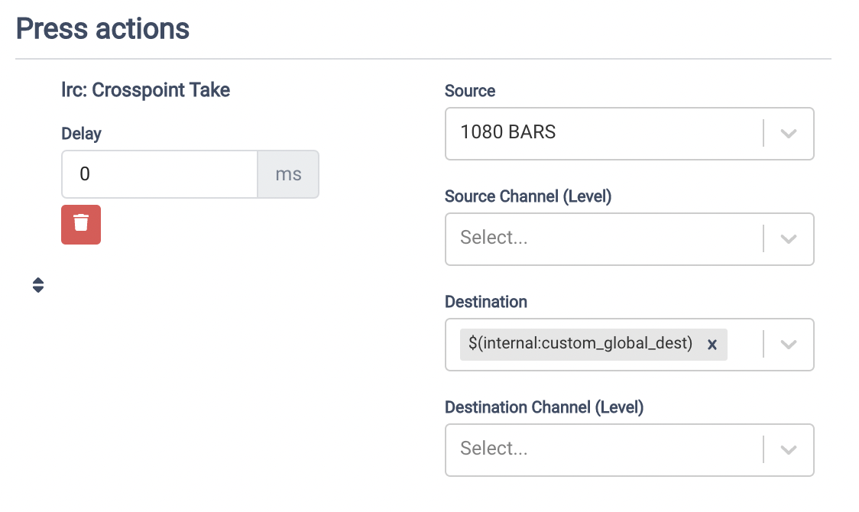Click the lrc: Crosspoint Take title

click(146, 90)
